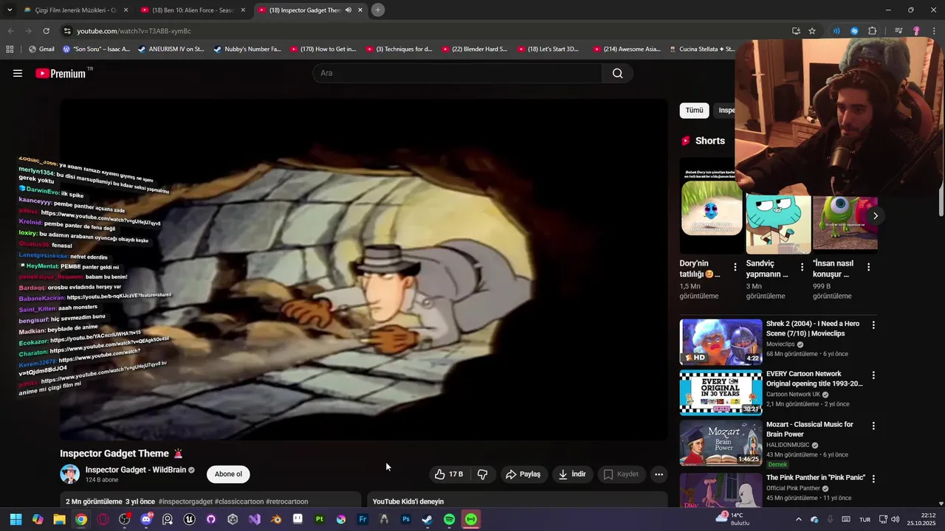Open Blender from the taskbar

pyautogui.click(x=276, y=519)
